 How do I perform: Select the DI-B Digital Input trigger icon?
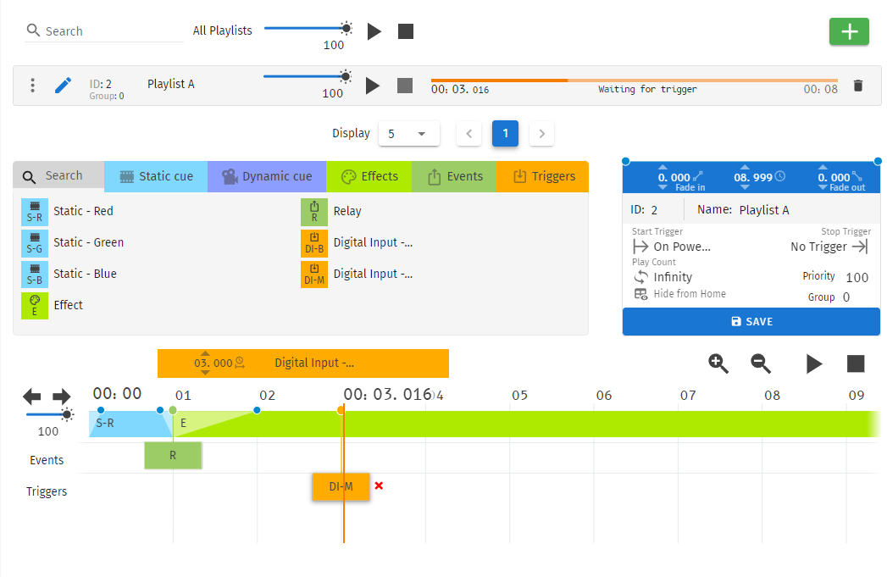point(314,243)
